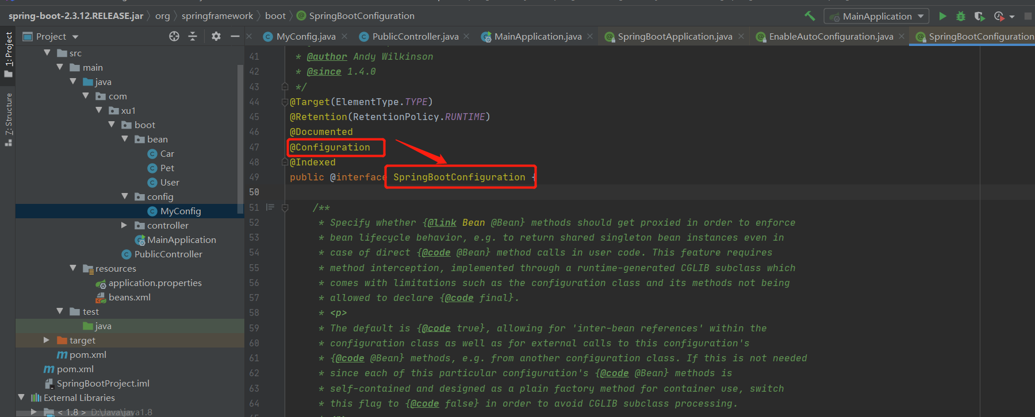
Task: Click the @since Javadoc tag
Action: tap(324, 72)
